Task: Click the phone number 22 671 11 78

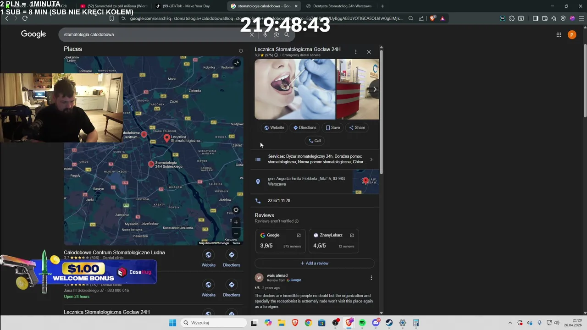Action: point(279,201)
